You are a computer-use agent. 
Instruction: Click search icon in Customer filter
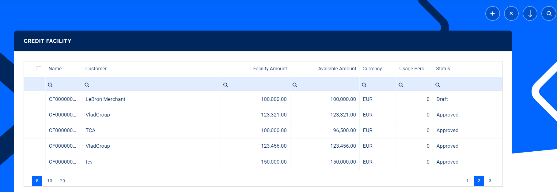(x=87, y=85)
